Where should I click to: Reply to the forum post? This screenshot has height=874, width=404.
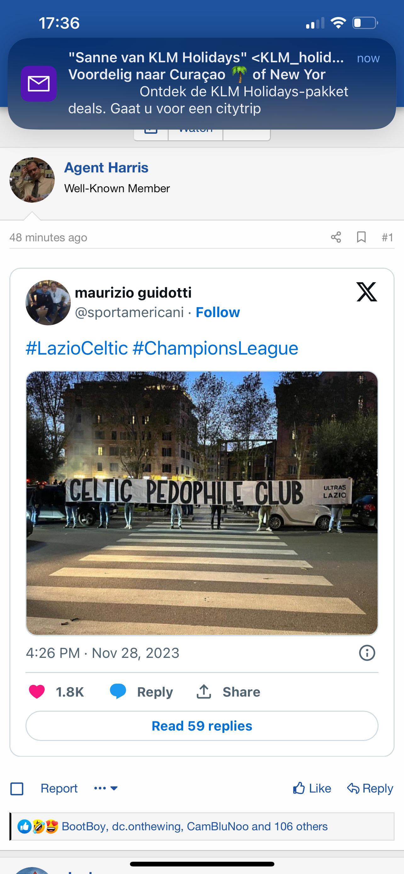coord(370,788)
